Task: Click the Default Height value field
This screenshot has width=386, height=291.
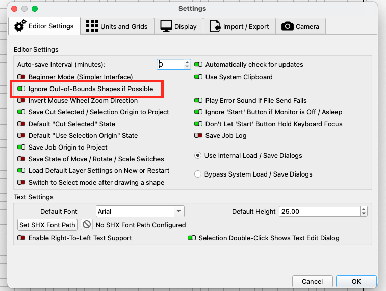Action: (x=320, y=211)
